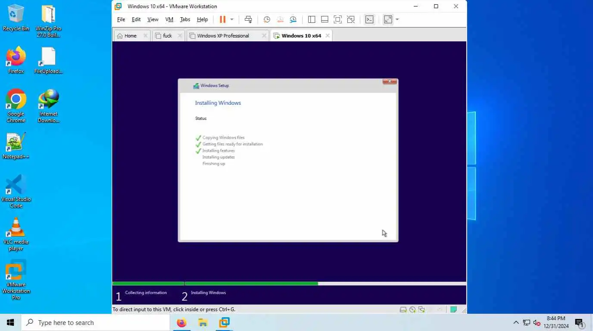The height and width of the screenshot is (331, 593).
Task: Open Firefox from the taskbar
Action: [x=181, y=322]
